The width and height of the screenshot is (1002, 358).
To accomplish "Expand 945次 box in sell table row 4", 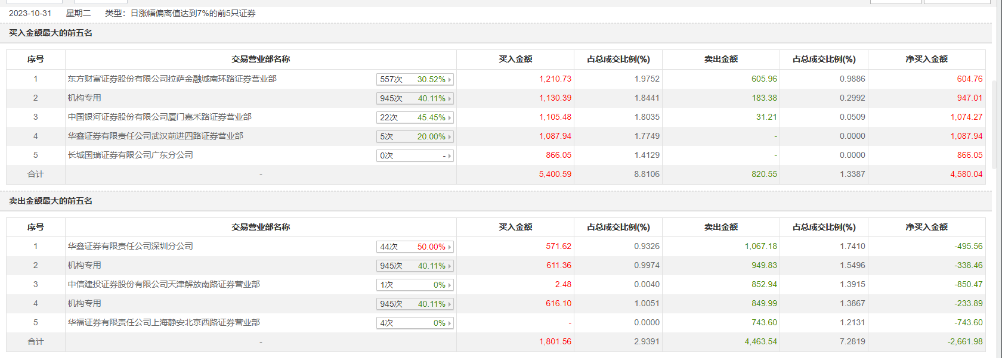I will (x=415, y=304).
